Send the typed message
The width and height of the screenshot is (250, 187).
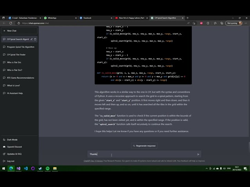tap(198, 154)
